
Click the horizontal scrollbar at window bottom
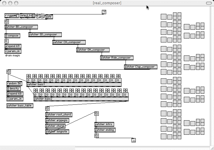coord(105,148)
